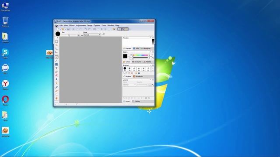This screenshot has height=157, width=280.
Task: Close the Brushes panel
Action: (x=153, y=65)
